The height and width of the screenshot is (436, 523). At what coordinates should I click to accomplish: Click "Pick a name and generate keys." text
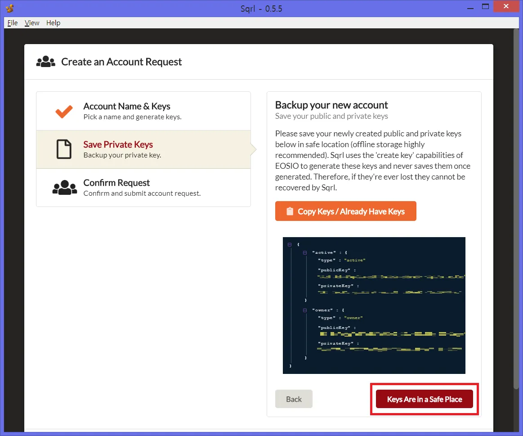(132, 117)
